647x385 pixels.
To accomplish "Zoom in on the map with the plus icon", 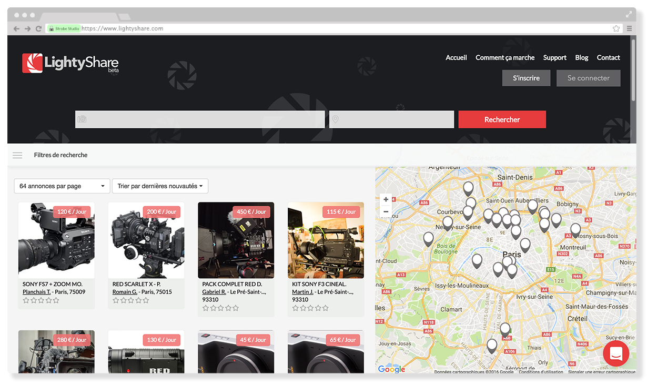I will click(x=386, y=199).
